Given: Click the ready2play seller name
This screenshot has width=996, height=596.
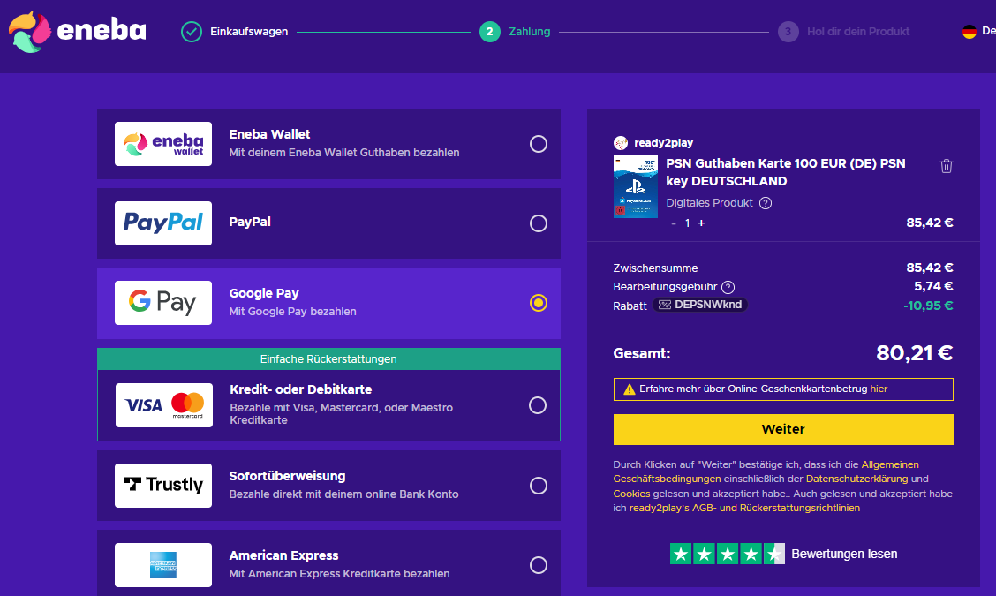Looking at the screenshot, I should click(663, 143).
